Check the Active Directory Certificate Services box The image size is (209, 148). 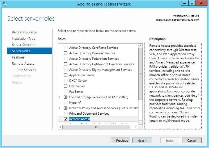click(x=66, y=48)
